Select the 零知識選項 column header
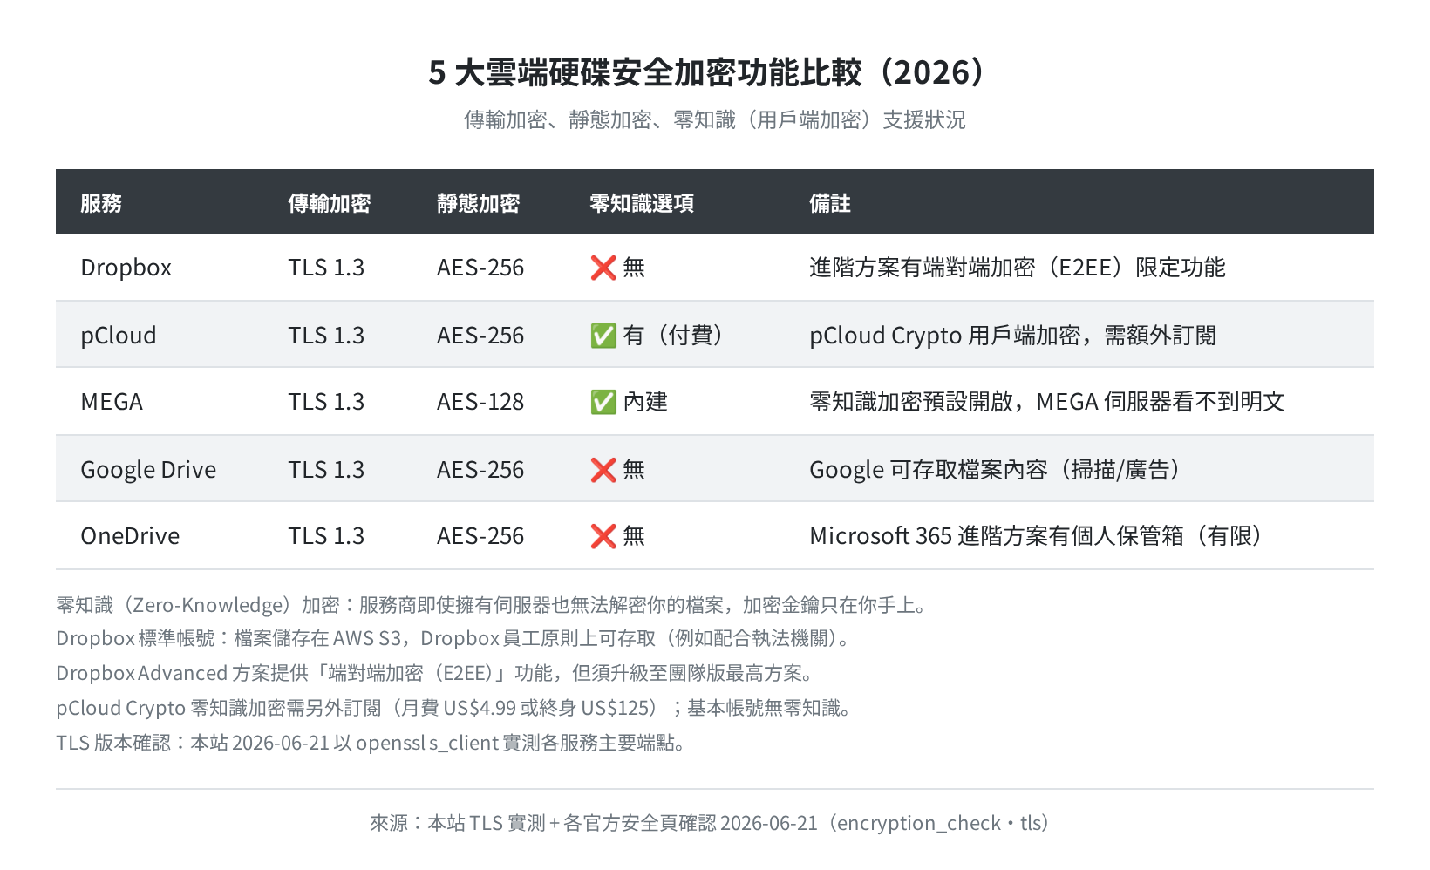 click(642, 203)
